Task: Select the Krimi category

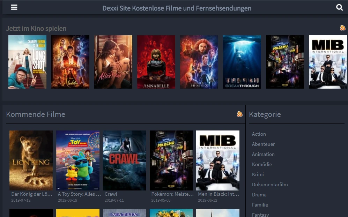Action: [x=258, y=174]
